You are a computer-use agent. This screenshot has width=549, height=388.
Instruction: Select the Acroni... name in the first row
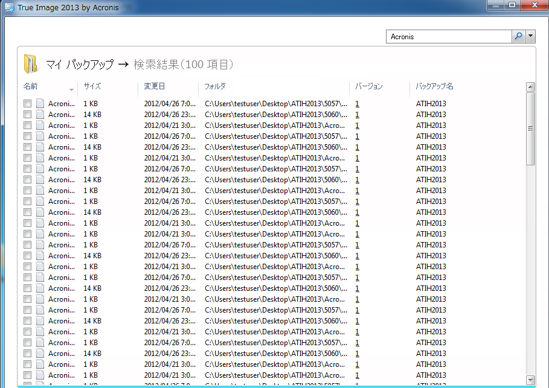point(62,104)
